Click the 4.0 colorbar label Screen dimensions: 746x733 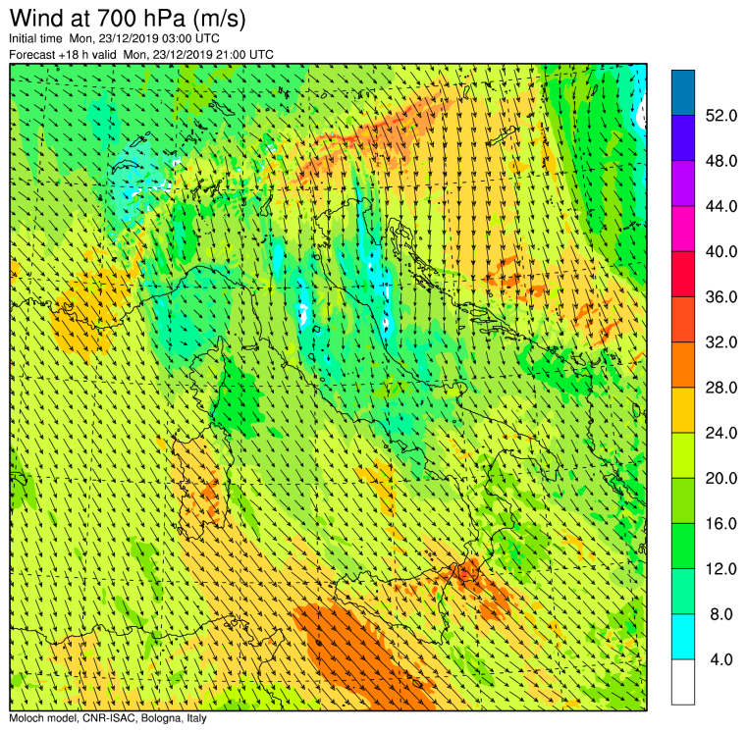click(x=721, y=659)
